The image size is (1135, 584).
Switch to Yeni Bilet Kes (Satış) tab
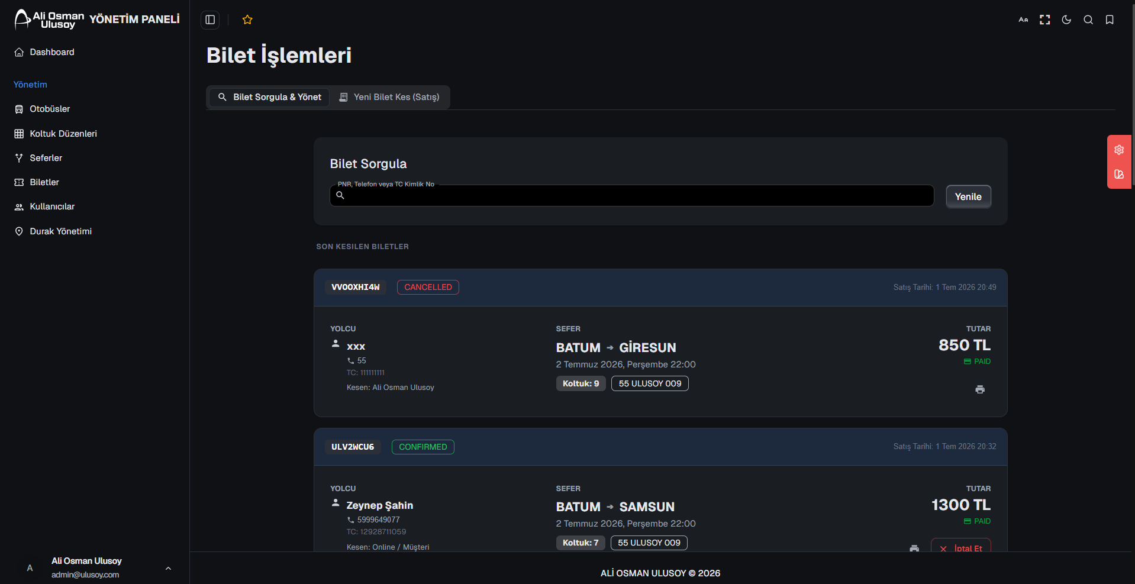point(389,97)
